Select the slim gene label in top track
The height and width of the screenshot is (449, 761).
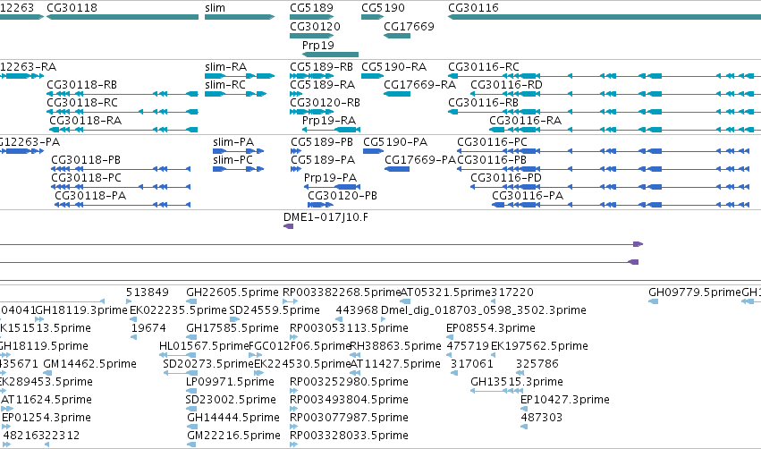point(215,8)
